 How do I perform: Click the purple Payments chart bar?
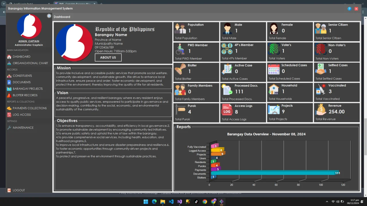coord(215,169)
